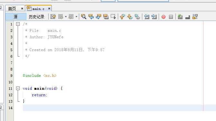Screen dimensions: 216x121
Task: Open forward navigation dropdown arrow
Action: pos(77,17)
